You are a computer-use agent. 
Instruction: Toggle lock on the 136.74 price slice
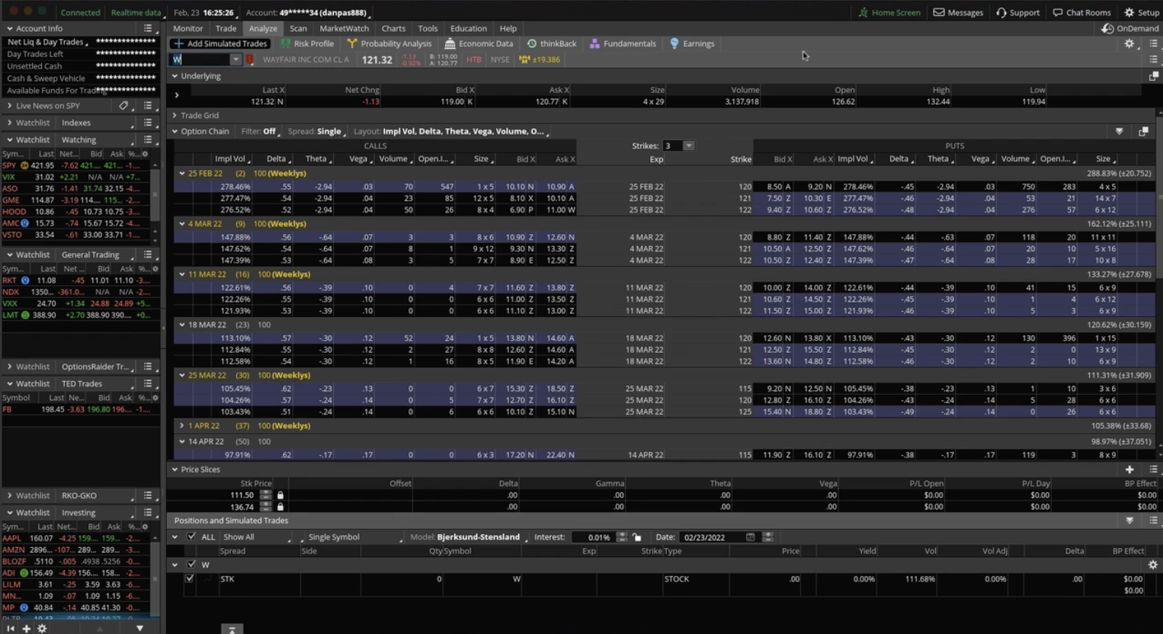[280, 507]
